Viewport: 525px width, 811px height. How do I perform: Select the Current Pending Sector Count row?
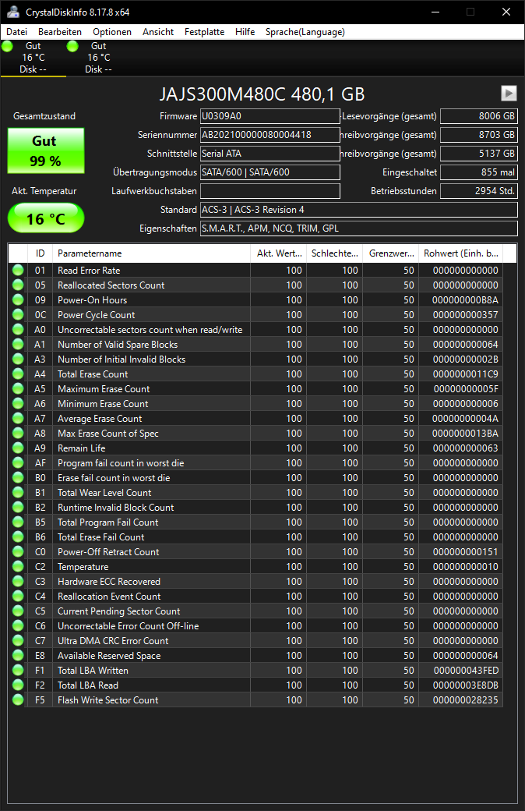[255, 611]
